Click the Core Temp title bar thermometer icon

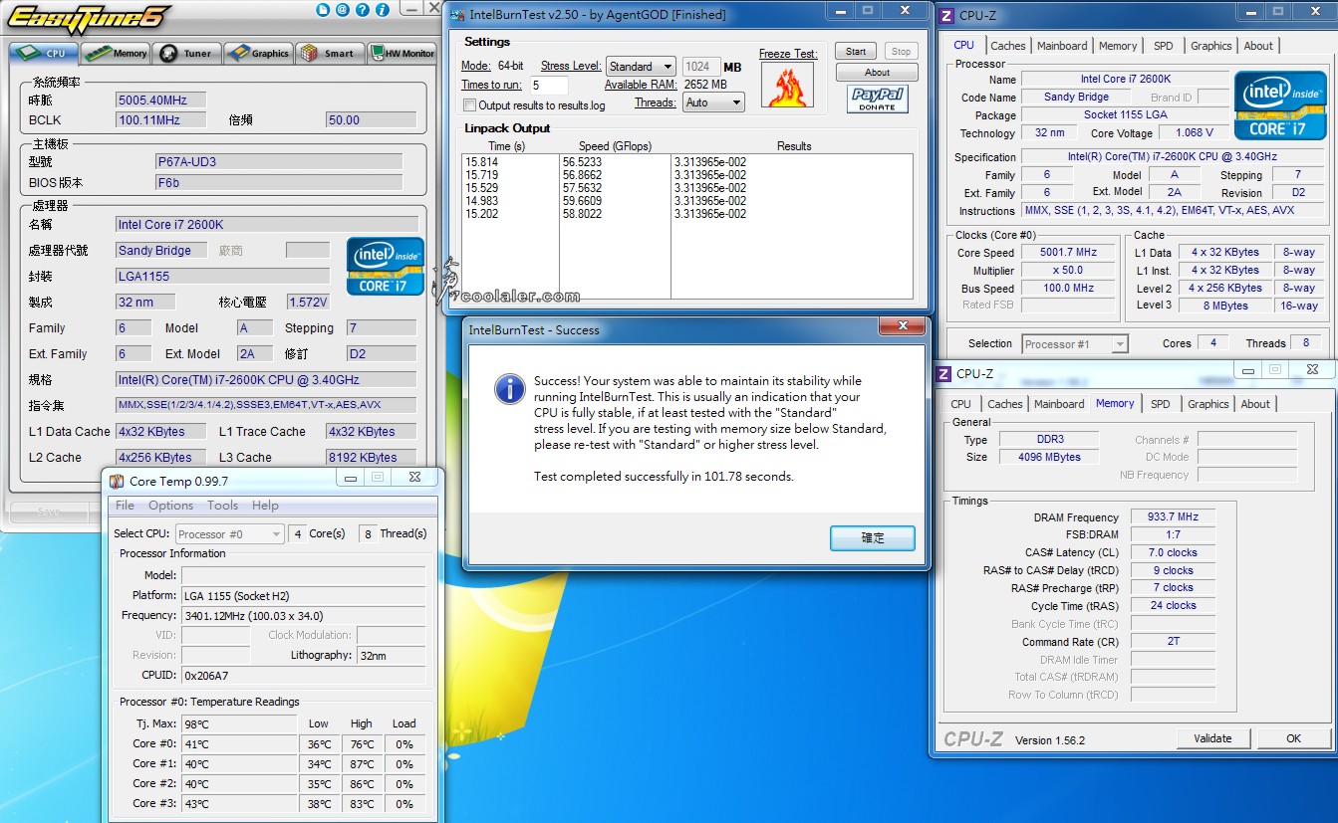tap(117, 482)
